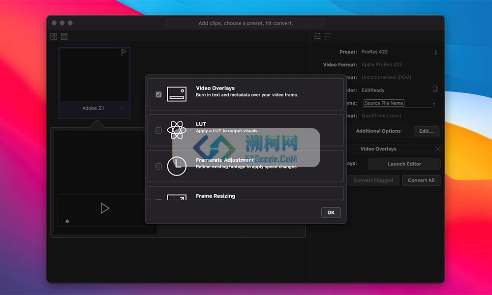Click the Uncompressed (PCM) audio format value
The image size is (492, 295).
coord(386,77)
